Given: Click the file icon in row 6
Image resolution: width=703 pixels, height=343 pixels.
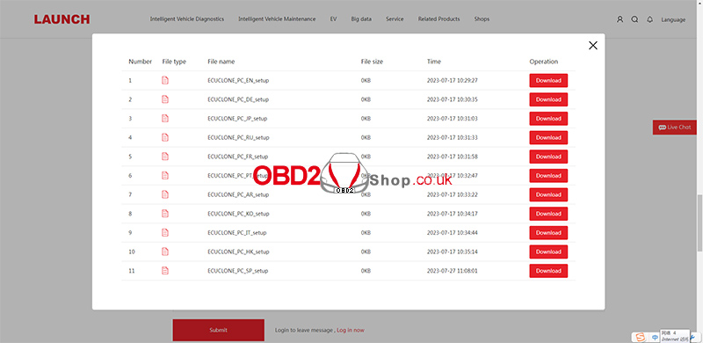Looking at the screenshot, I should point(165,176).
